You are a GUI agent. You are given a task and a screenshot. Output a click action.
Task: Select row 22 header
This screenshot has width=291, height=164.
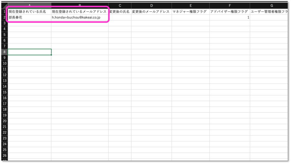(x=5, y=132)
